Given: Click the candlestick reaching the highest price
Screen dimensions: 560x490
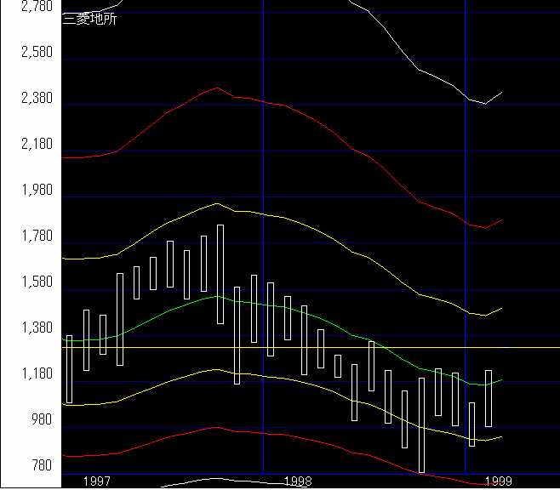Looking at the screenshot, I should [x=220, y=274].
